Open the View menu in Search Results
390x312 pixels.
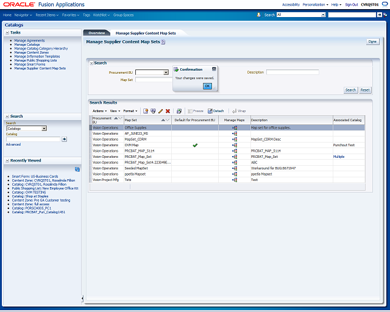pyautogui.click(x=115, y=111)
